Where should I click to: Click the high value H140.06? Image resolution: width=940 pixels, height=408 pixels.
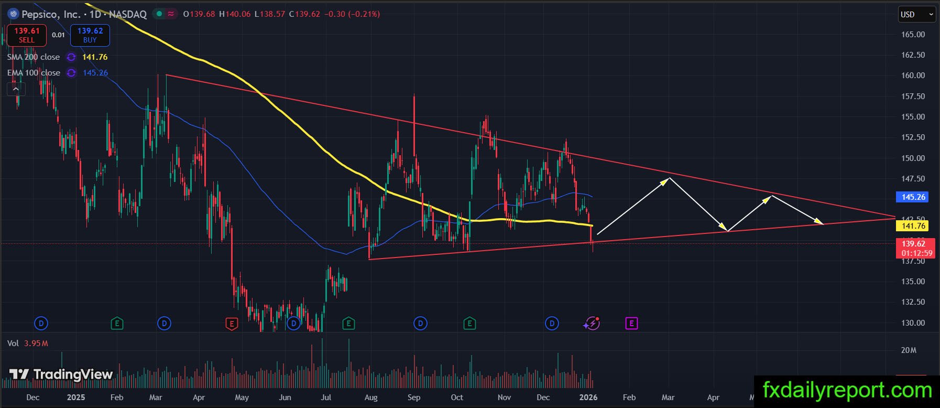click(235, 14)
